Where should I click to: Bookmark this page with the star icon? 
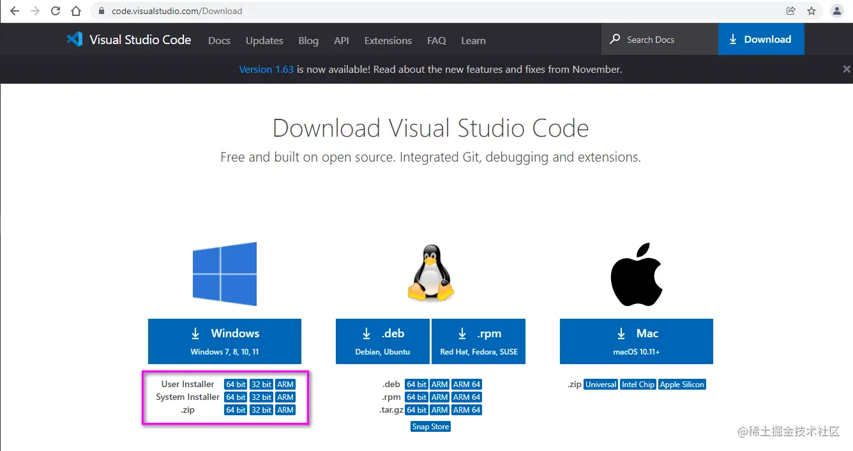tap(811, 11)
